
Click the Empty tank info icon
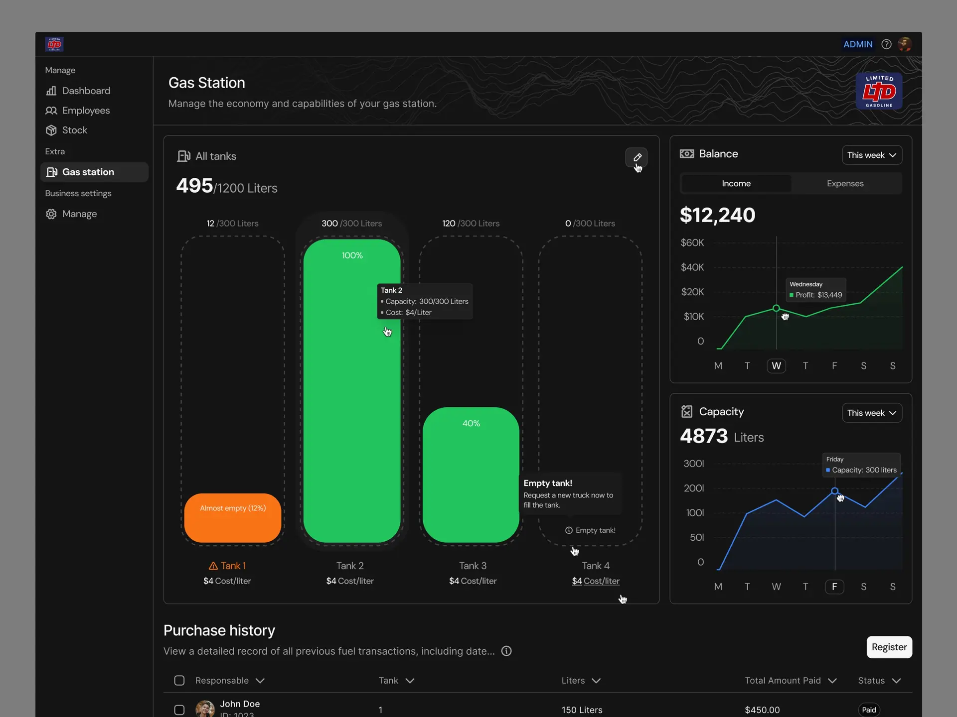569,530
